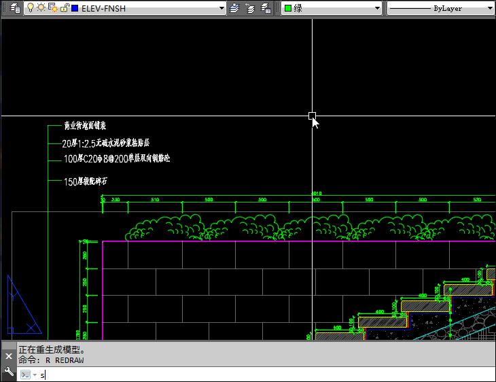Screen dimensions: 496x382
Task: Click the Layer States Manager icon
Action: pyautogui.click(x=266, y=9)
